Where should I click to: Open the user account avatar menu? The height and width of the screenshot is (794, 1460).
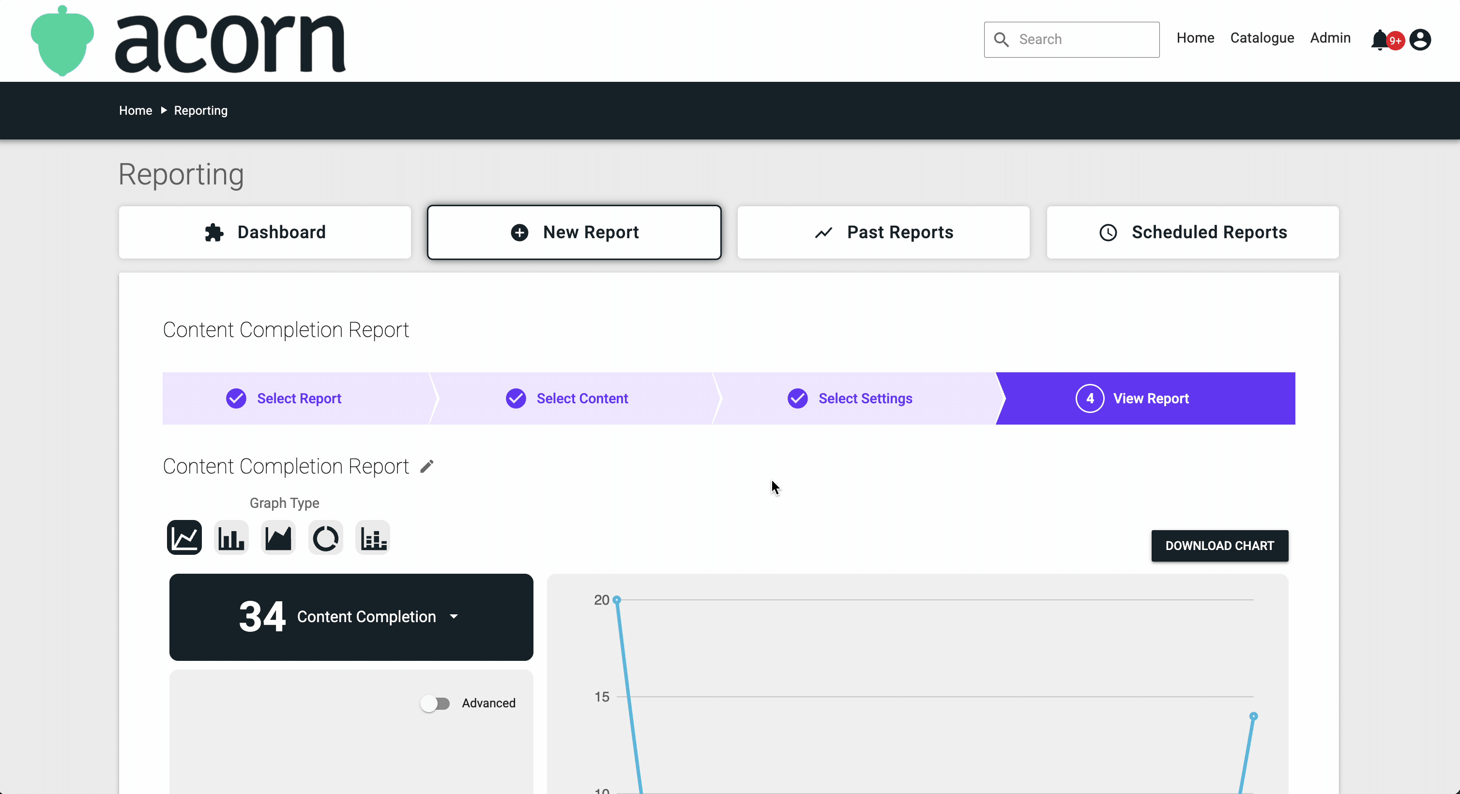1420,40
